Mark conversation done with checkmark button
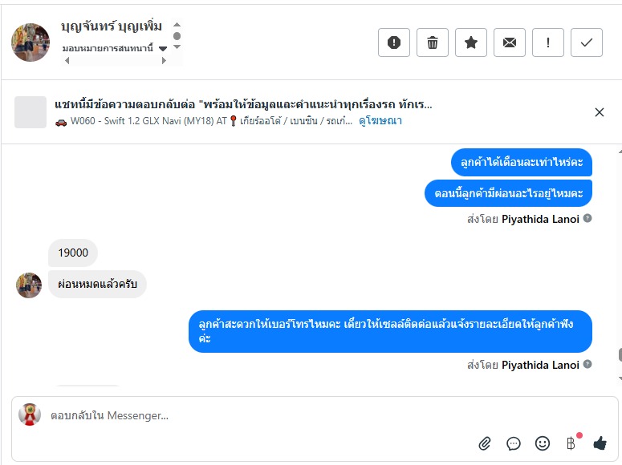The height and width of the screenshot is (465, 622). point(587,42)
